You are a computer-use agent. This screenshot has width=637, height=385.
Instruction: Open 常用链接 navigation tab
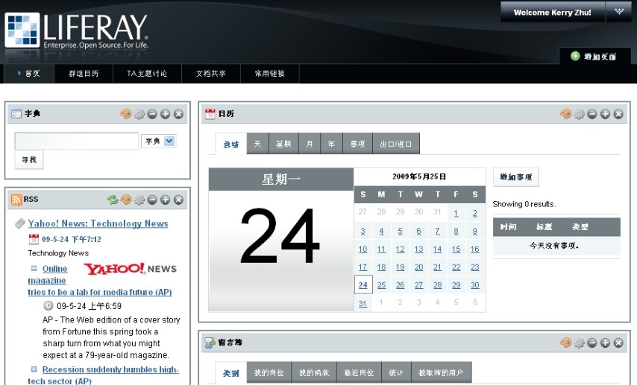point(270,74)
